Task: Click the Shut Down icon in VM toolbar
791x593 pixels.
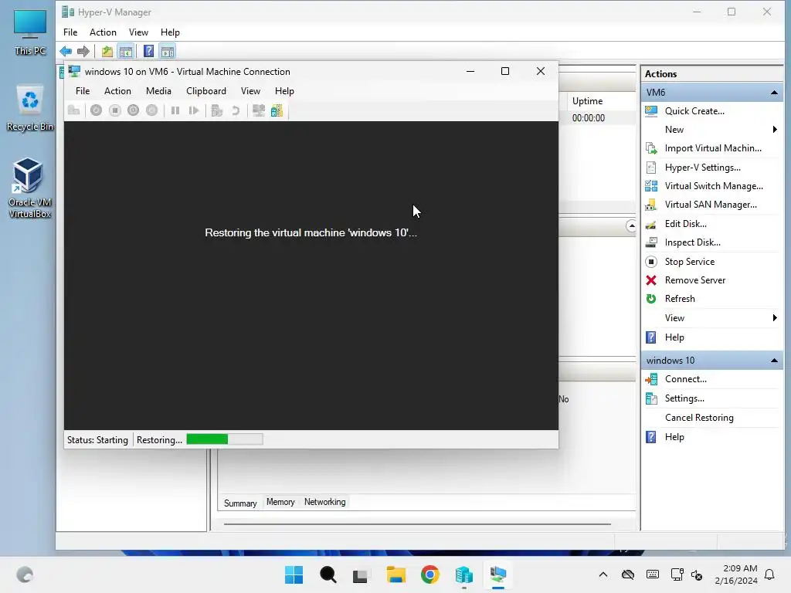Action: point(133,110)
